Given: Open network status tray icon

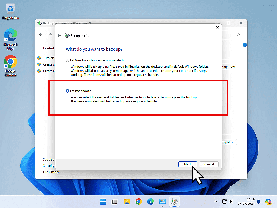Looking at the screenshot, I should (x=224, y=201).
